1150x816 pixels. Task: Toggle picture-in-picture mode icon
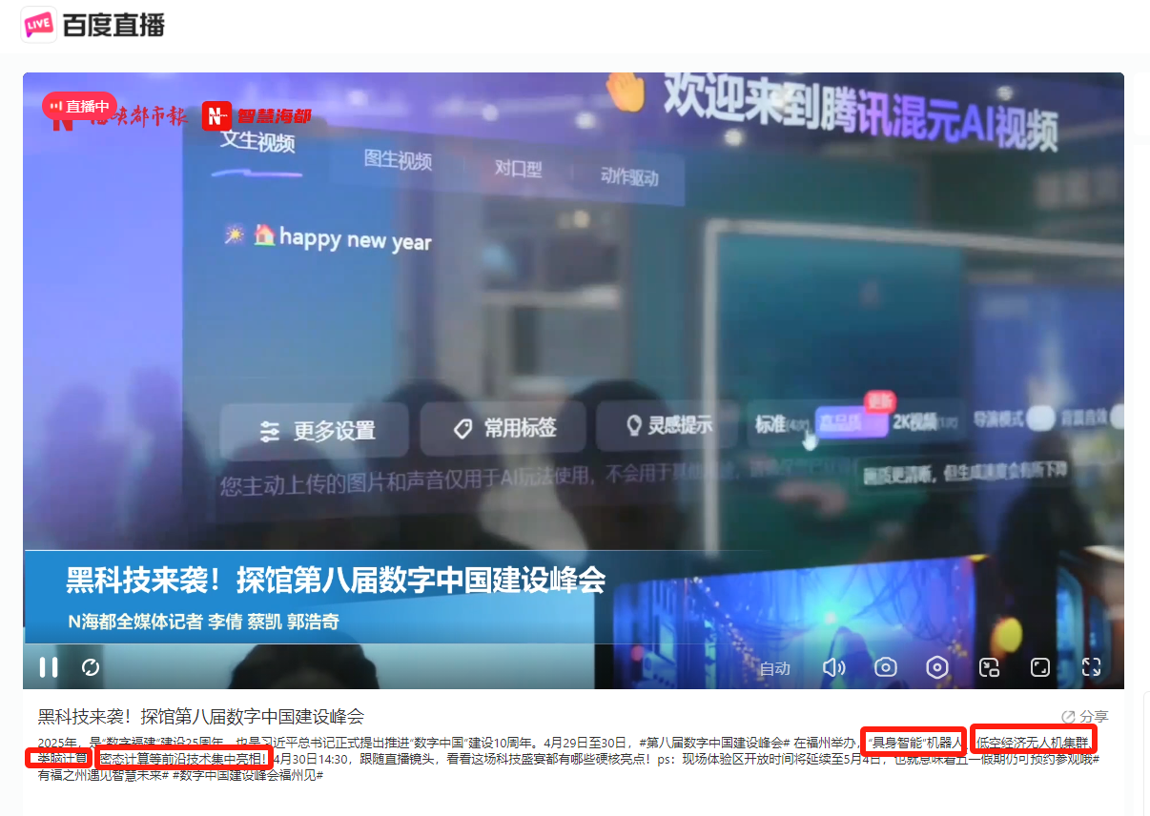coord(989,667)
